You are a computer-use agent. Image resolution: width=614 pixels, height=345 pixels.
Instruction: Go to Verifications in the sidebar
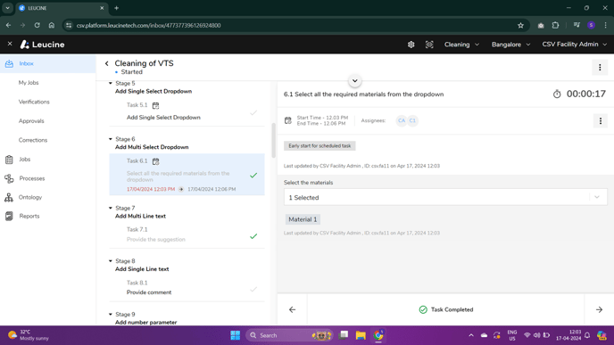34,102
